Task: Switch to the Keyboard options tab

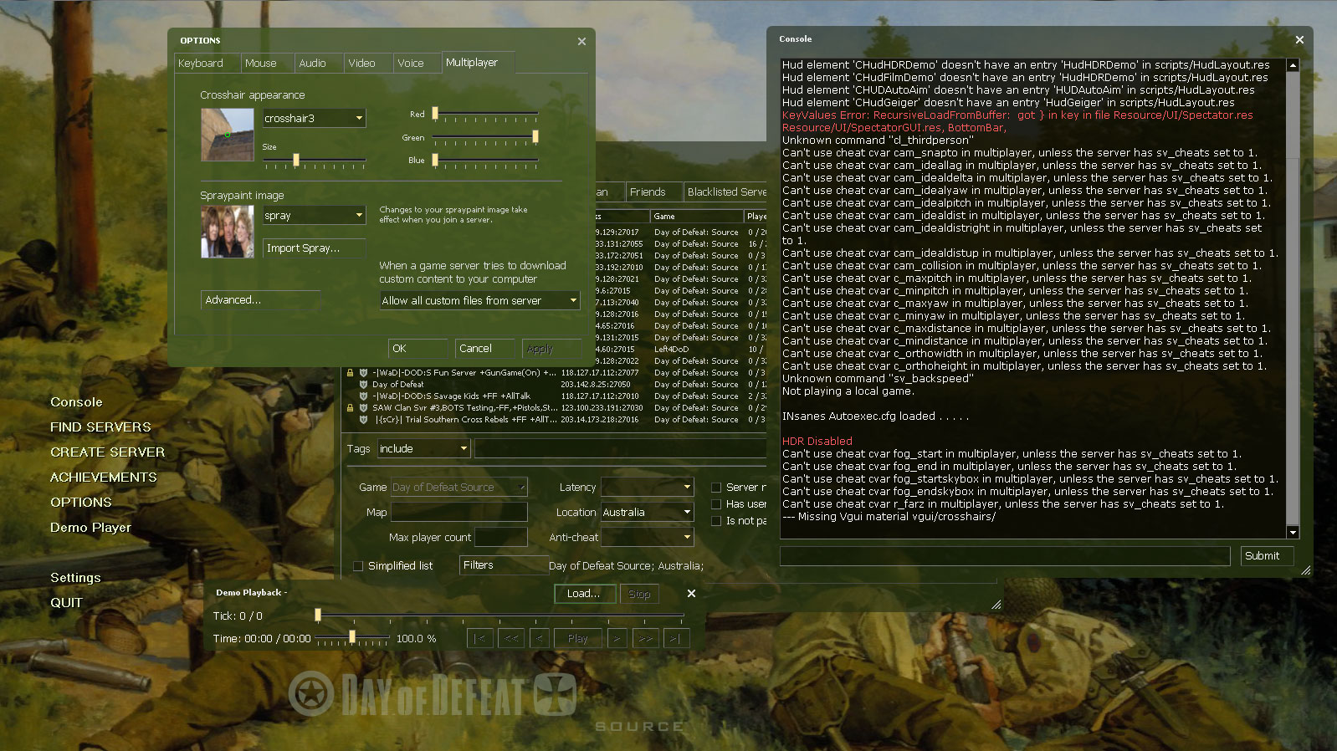Action: coord(201,64)
